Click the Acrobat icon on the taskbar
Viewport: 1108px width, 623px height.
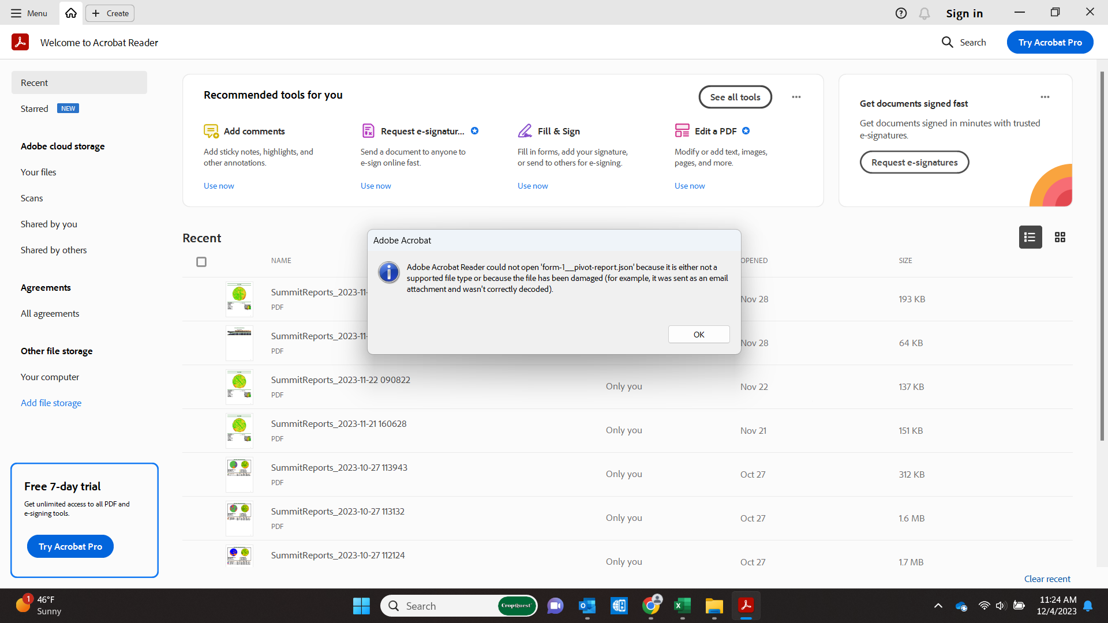[x=746, y=606]
